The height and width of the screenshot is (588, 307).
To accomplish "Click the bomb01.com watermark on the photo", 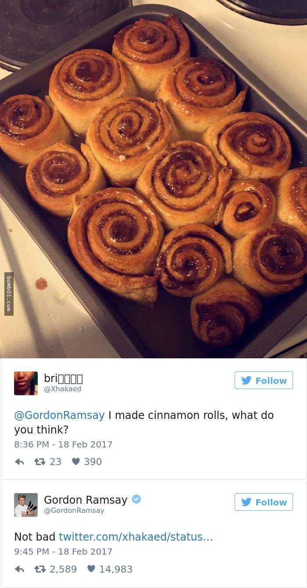I will (9, 294).
